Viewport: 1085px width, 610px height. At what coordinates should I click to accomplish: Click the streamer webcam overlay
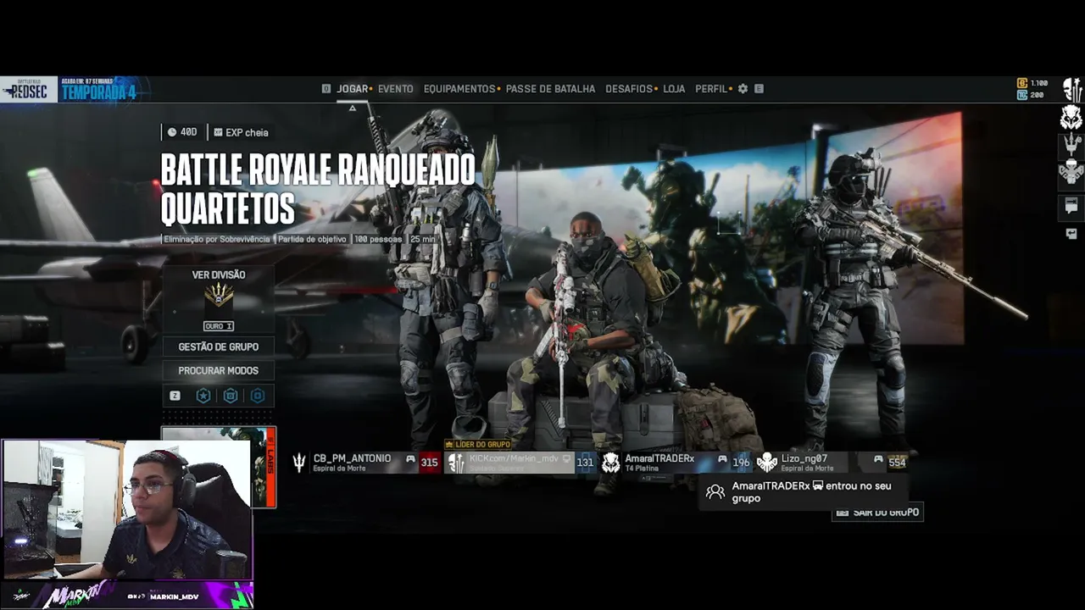[x=126, y=510]
